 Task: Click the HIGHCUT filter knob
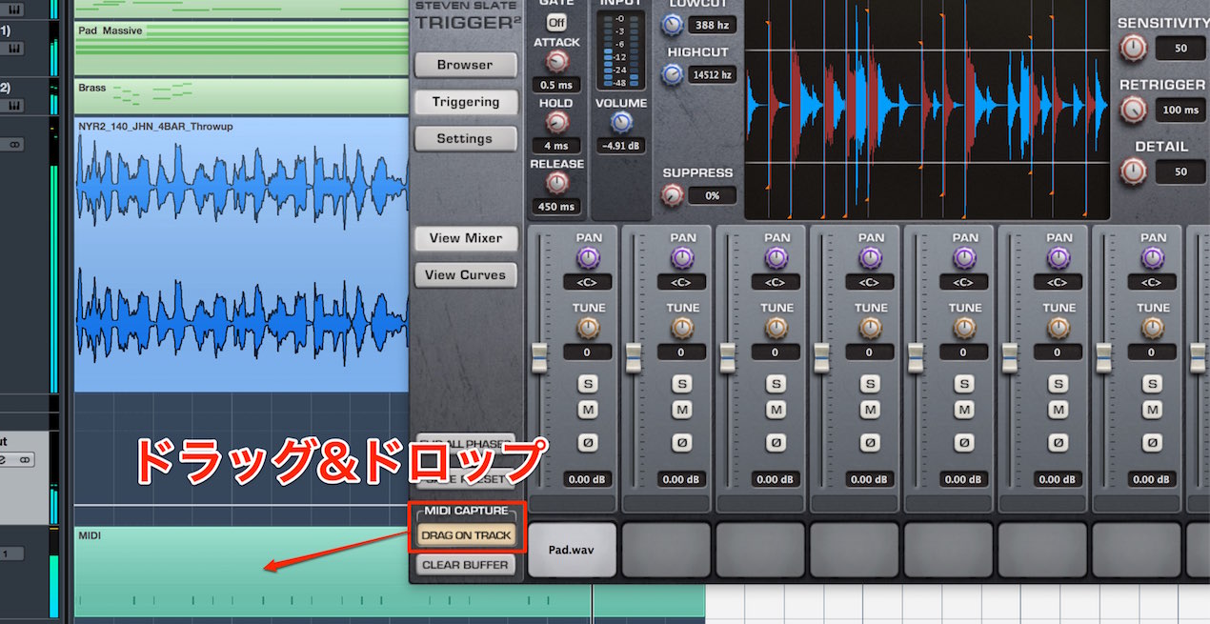pyautogui.click(x=673, y=73)
